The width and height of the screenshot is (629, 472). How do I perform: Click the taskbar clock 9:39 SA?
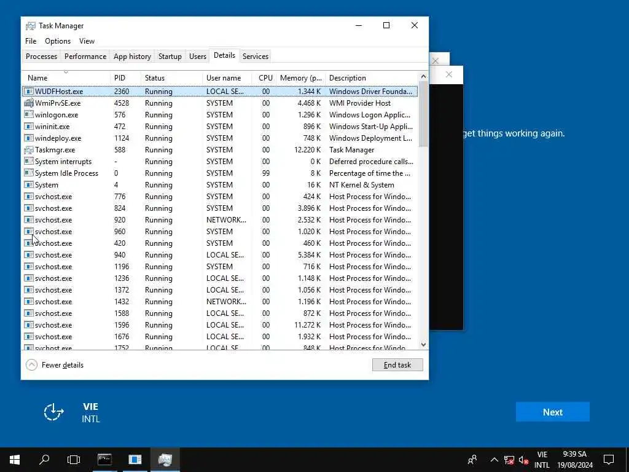575,460
